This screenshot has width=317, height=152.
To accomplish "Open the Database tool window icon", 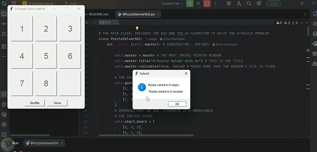I will coord(315,34).
